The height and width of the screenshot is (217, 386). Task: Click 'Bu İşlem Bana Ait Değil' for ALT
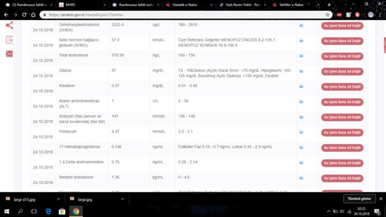click(x=342, y=102)
